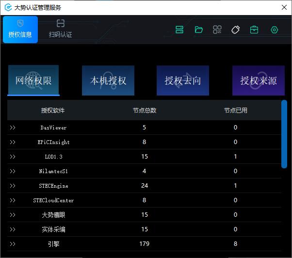
Task: Click total nodes 4 for NilamtecS1
Action: click(x=145, y=171)
